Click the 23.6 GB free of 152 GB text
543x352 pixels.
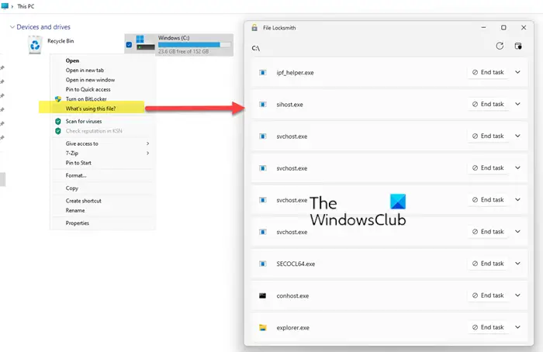(184, 51)
